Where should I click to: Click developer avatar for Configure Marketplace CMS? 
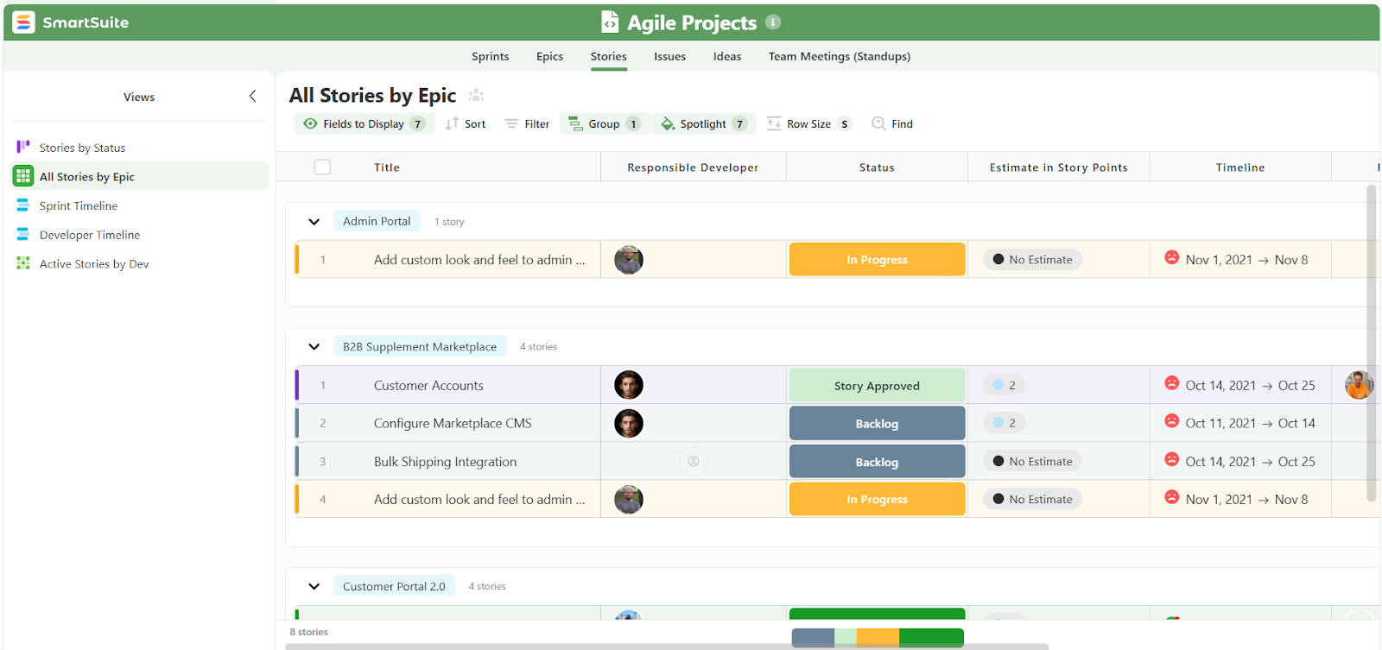click(x=629, y=423)
